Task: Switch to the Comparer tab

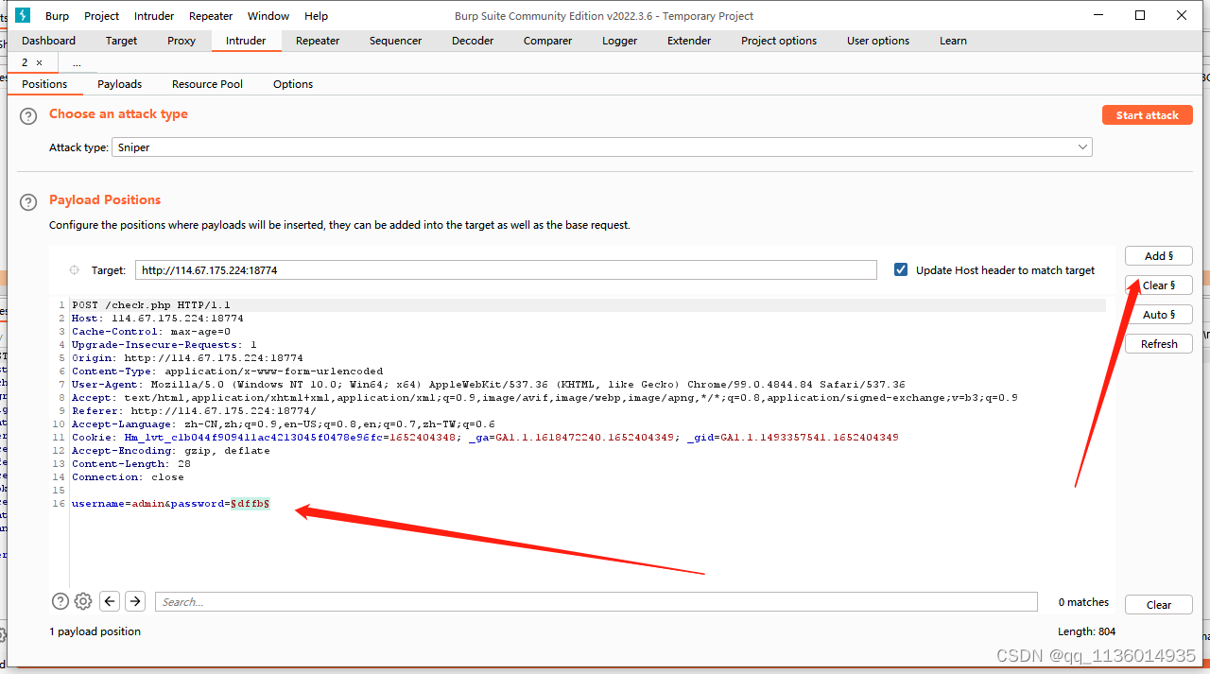Action: click(548, 41)
